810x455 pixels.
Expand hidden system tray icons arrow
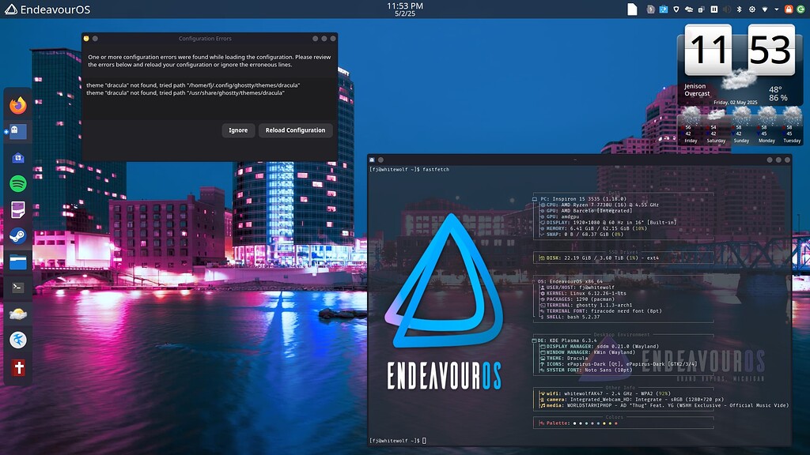(776, 9)
